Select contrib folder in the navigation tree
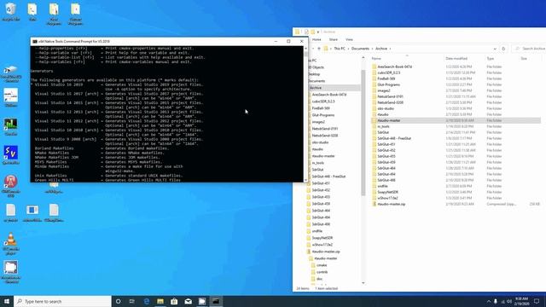 [x=322, y=272]
